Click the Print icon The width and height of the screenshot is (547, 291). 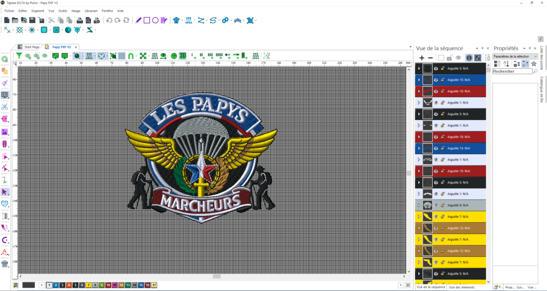(x=80, y=21)
